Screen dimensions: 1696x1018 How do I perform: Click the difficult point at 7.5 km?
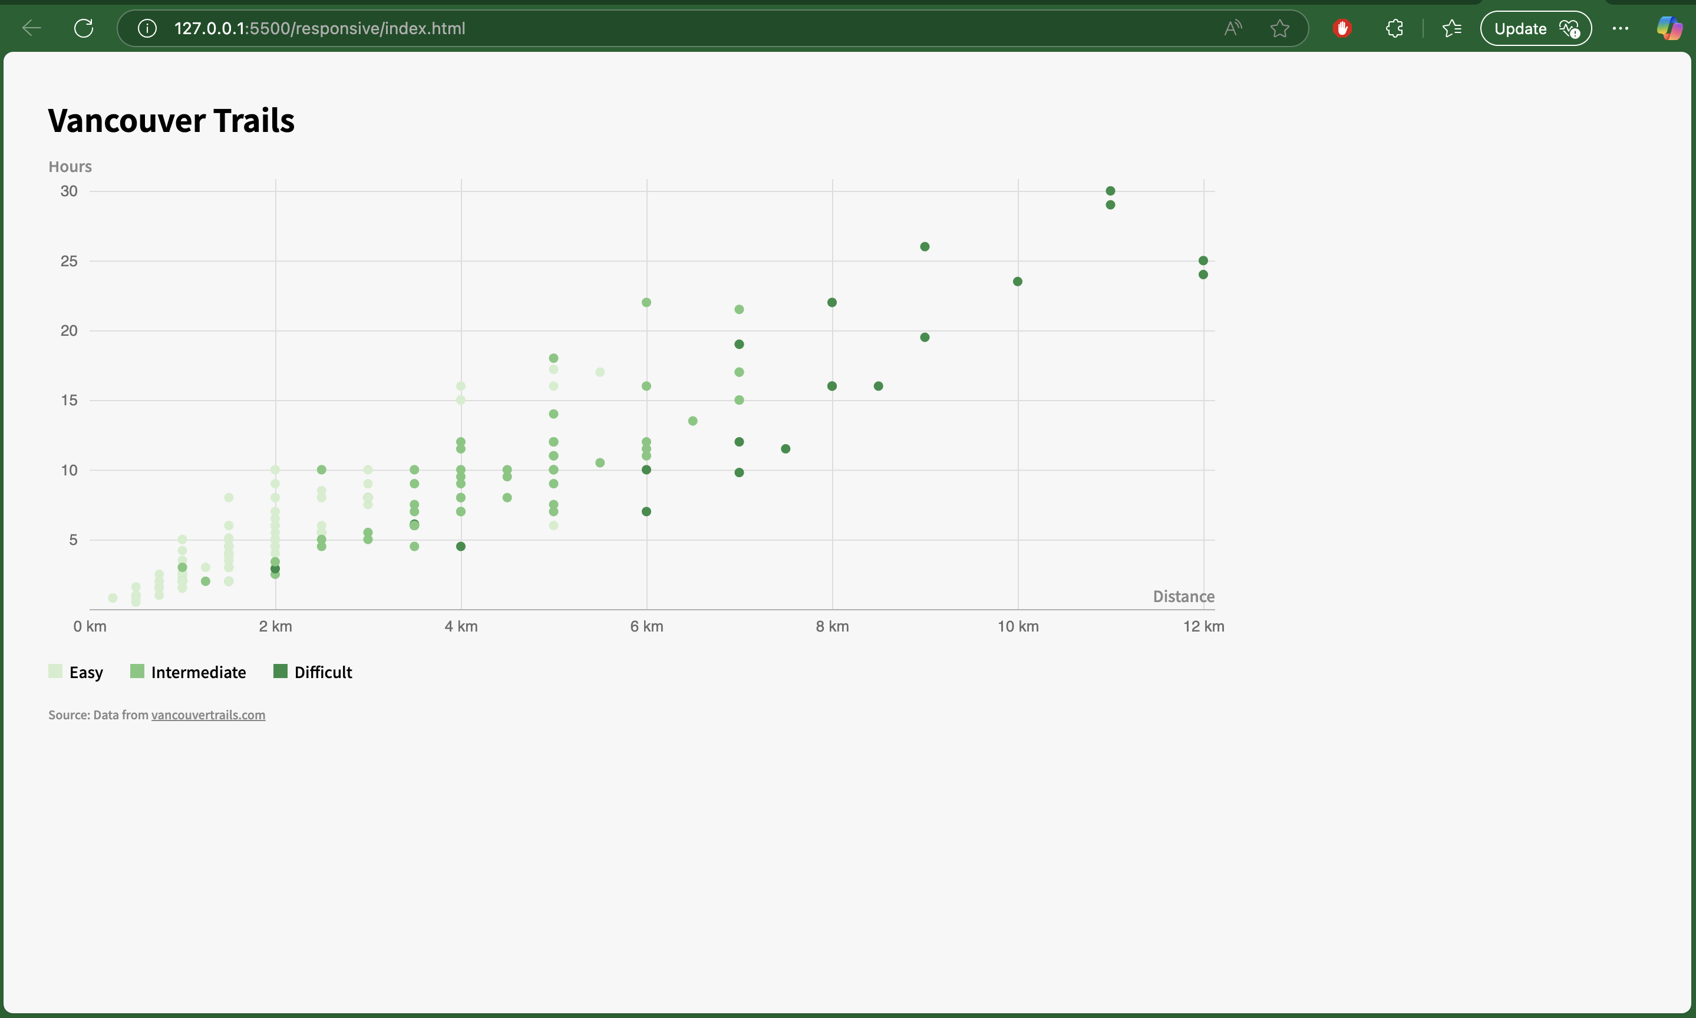786,449
